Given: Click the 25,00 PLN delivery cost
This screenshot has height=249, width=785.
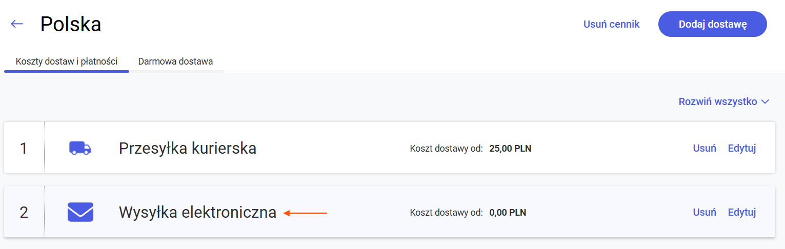Looking at the screenshot, I should click(511, 149).
